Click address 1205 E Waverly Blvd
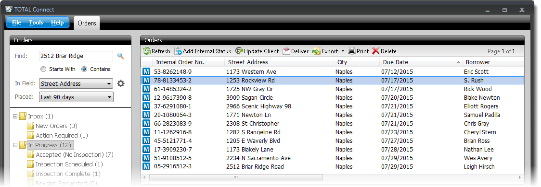 point(253,141)
